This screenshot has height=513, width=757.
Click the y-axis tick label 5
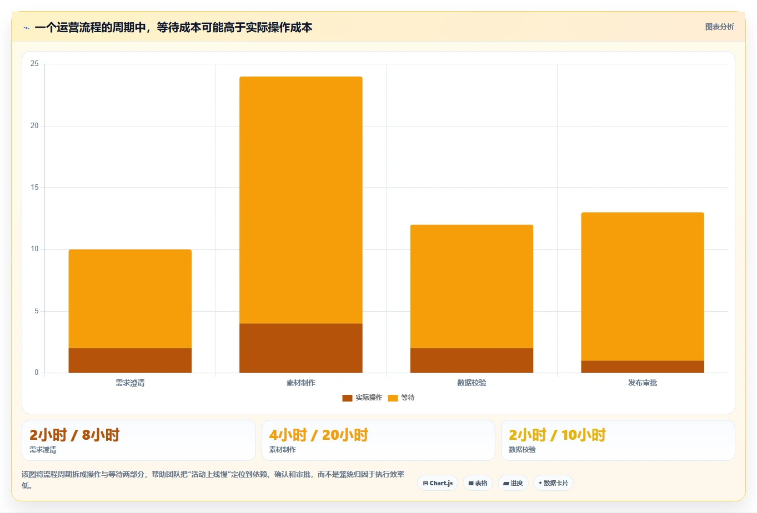click(37, 311)
